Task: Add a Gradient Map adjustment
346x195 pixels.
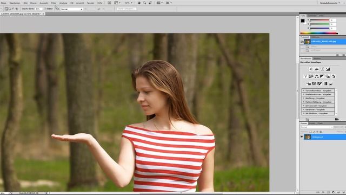Action: pos(325,83)
